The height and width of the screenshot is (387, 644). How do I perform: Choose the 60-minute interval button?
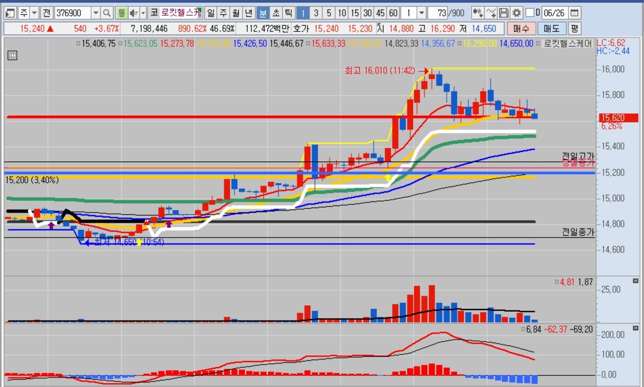click(x=393, y=13)
